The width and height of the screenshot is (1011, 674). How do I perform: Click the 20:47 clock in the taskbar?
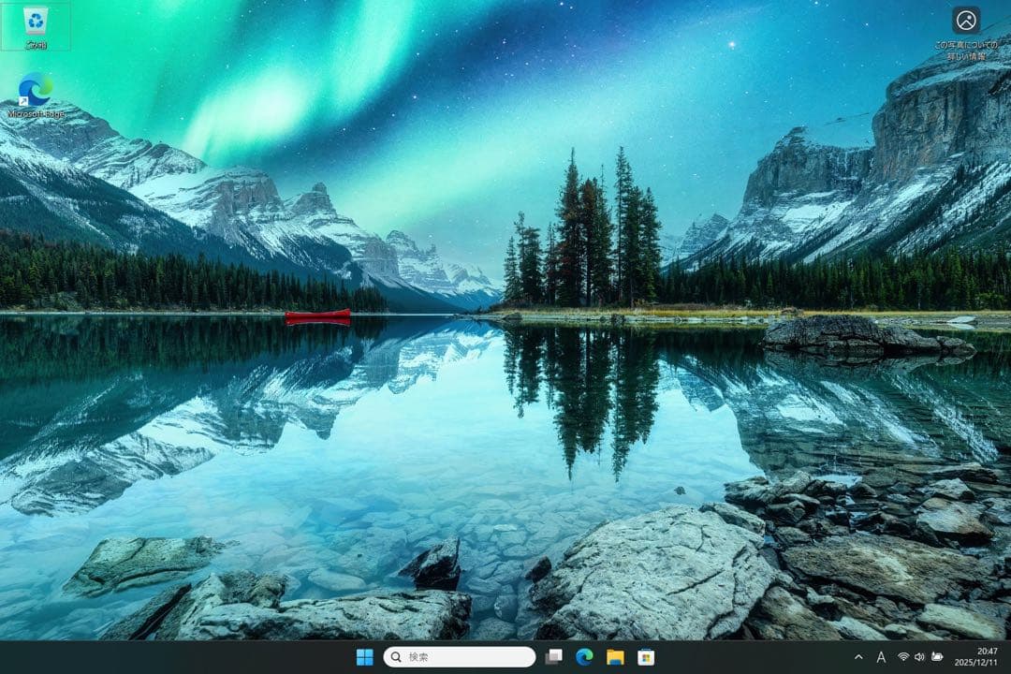[x=987, y=651]
